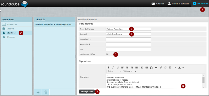
Task: Click inside the signature text area
Action: point(154,81)
